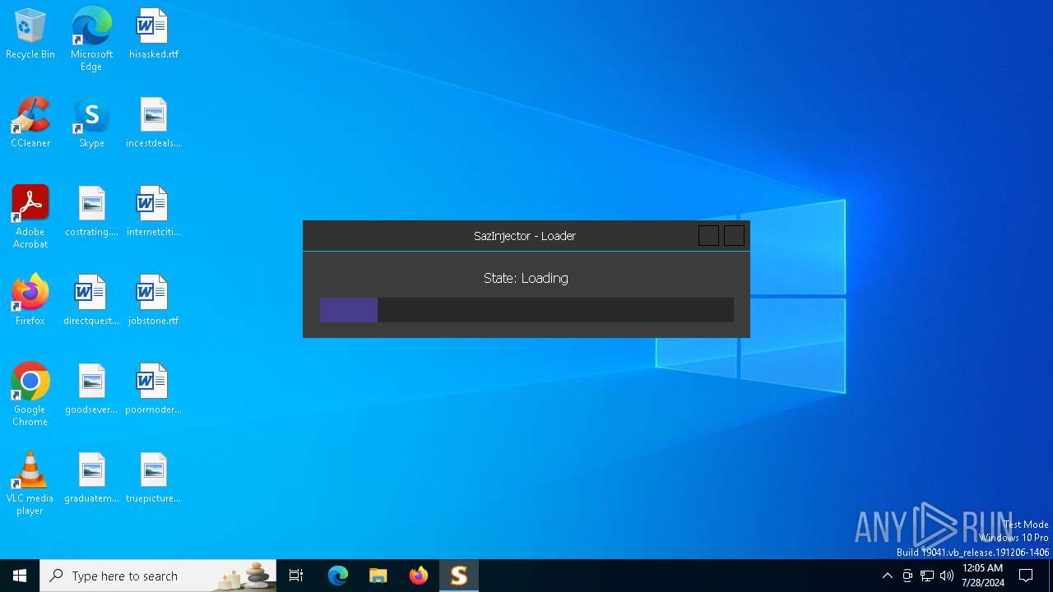
Task: Open the Microsoft Edge desktop shortcut
Action: tap(91, 39)
